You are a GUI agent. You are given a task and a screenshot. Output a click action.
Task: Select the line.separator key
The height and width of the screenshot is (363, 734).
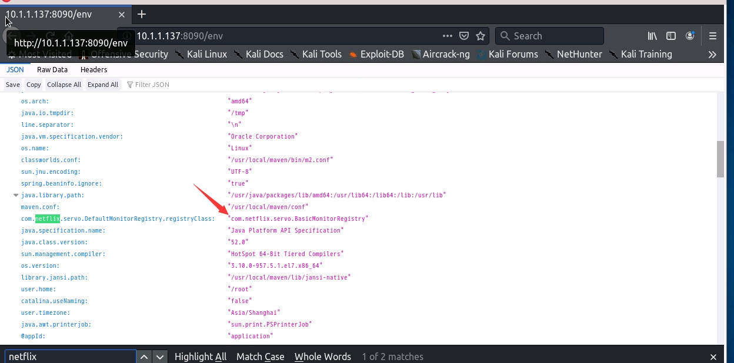48,125
